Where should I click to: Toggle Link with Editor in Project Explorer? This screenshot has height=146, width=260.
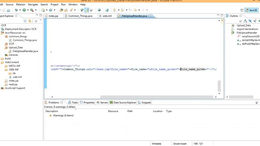[x=30, y=21]
